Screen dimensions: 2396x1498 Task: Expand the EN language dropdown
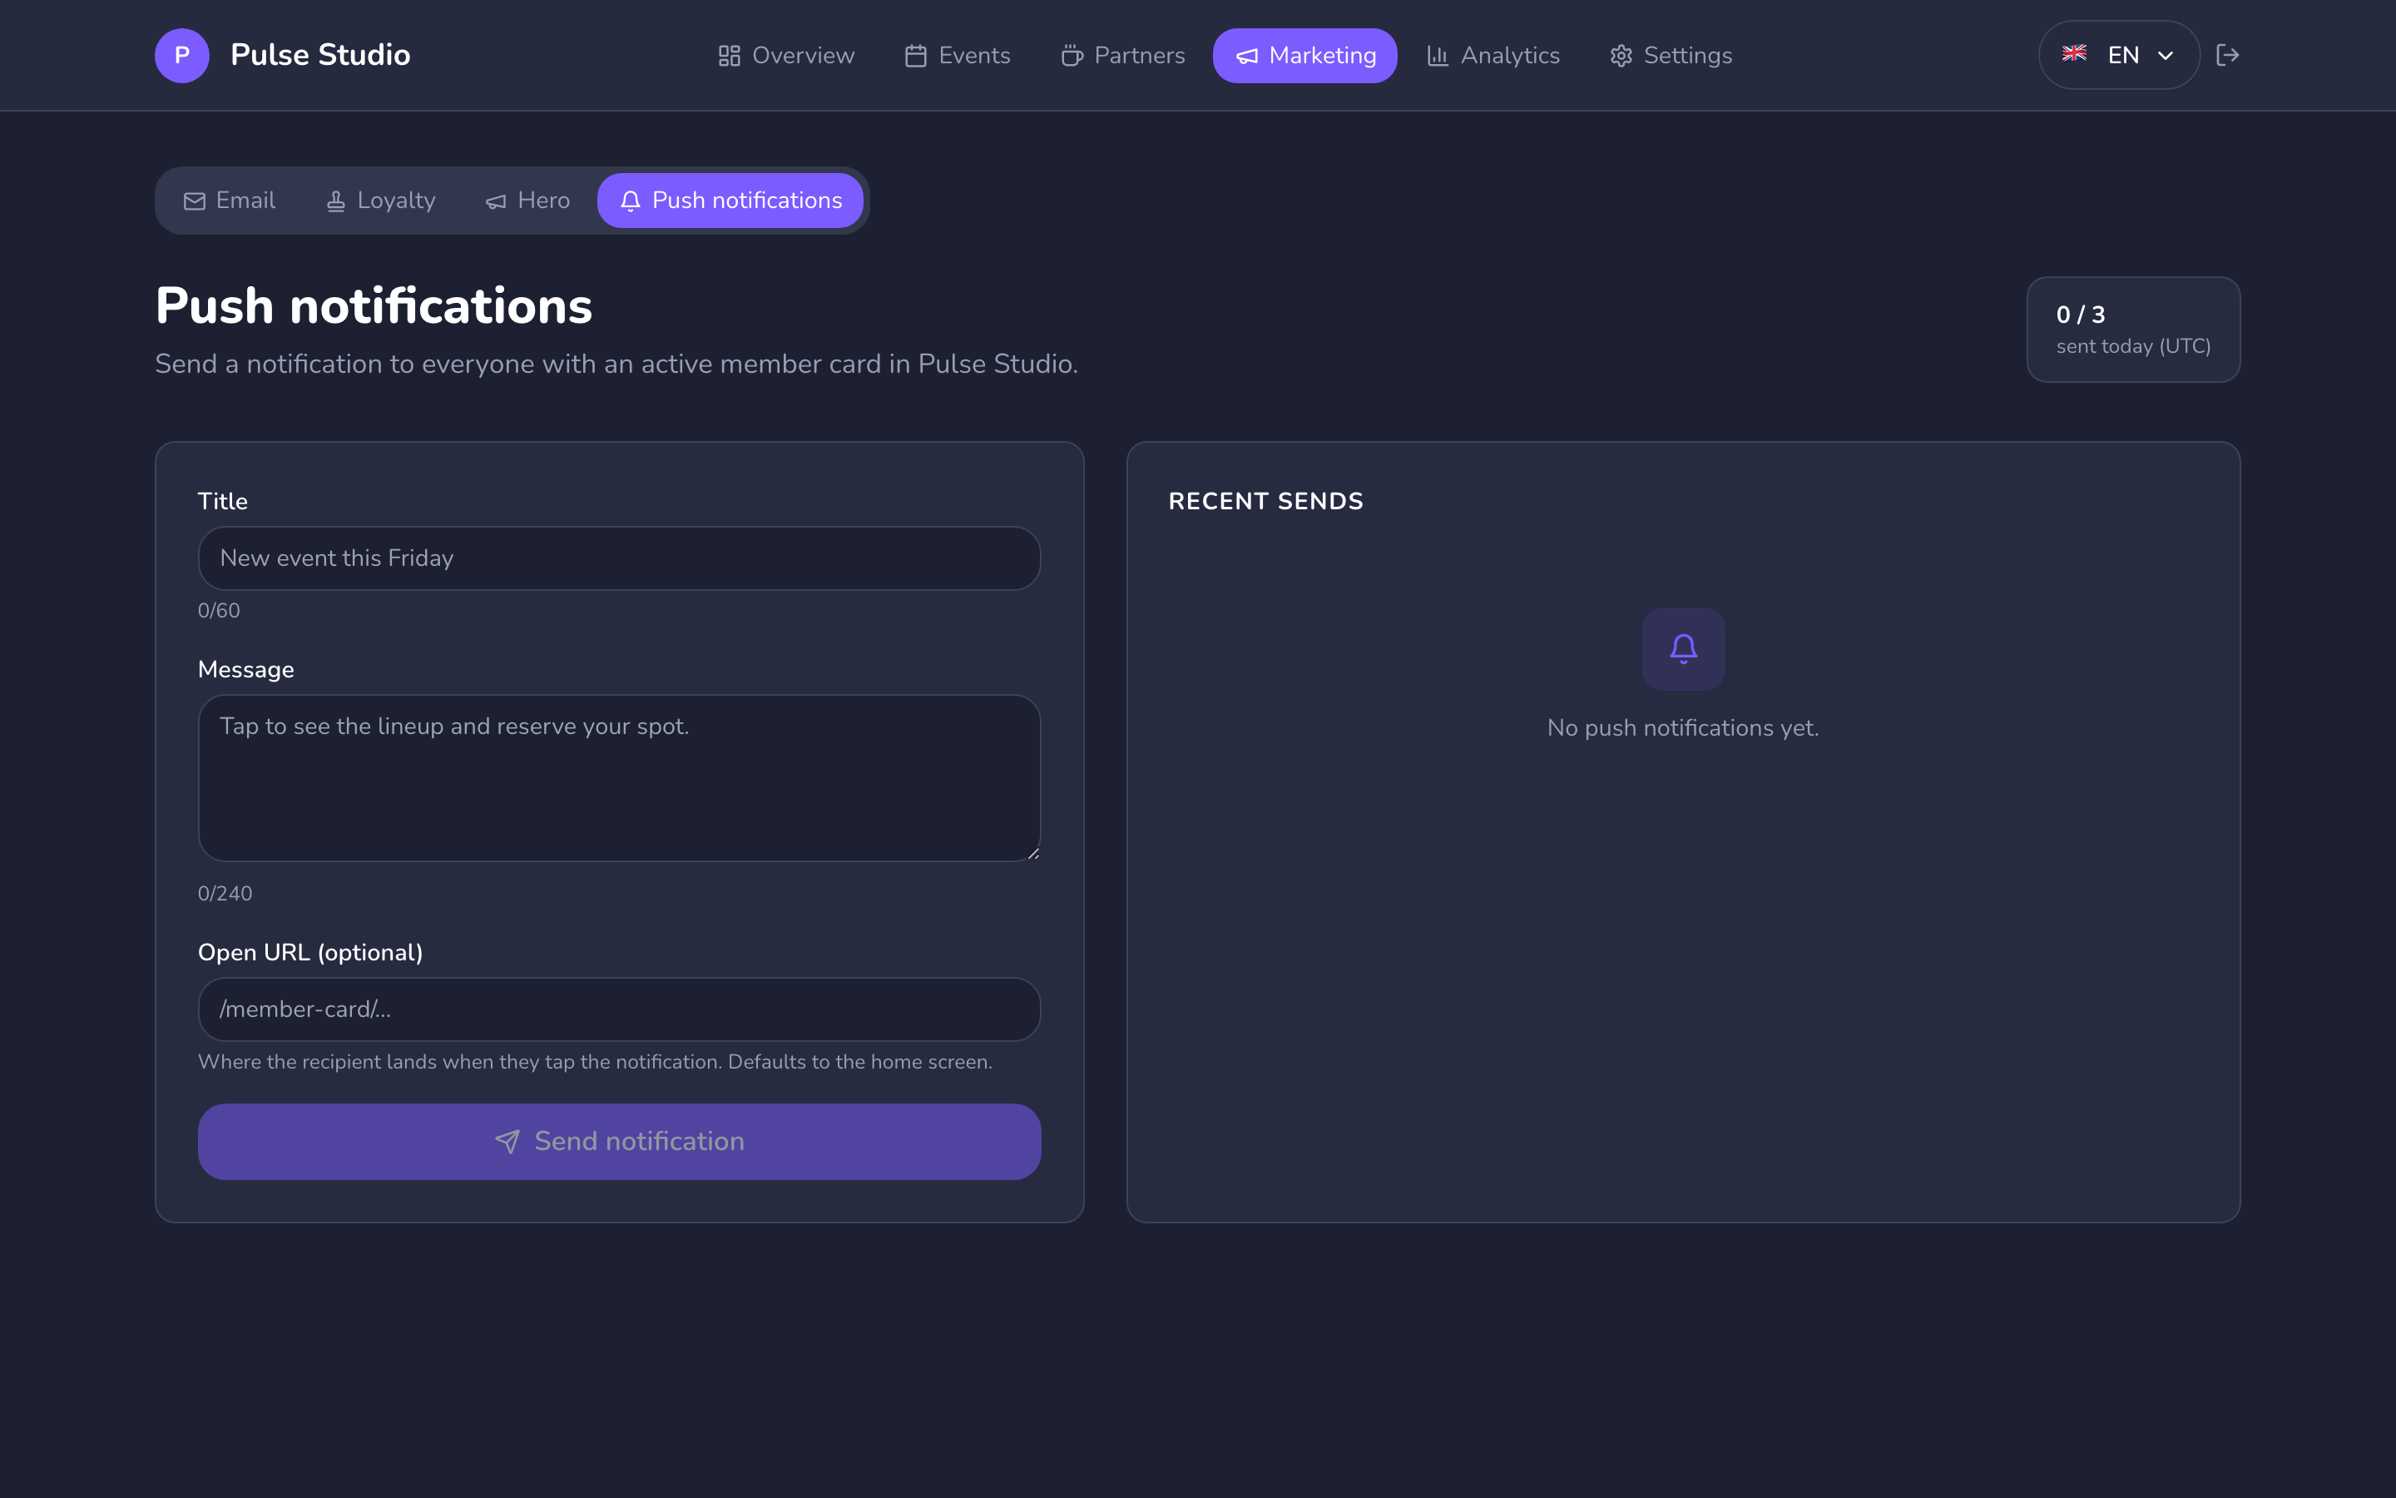[x=2119, y=56]
